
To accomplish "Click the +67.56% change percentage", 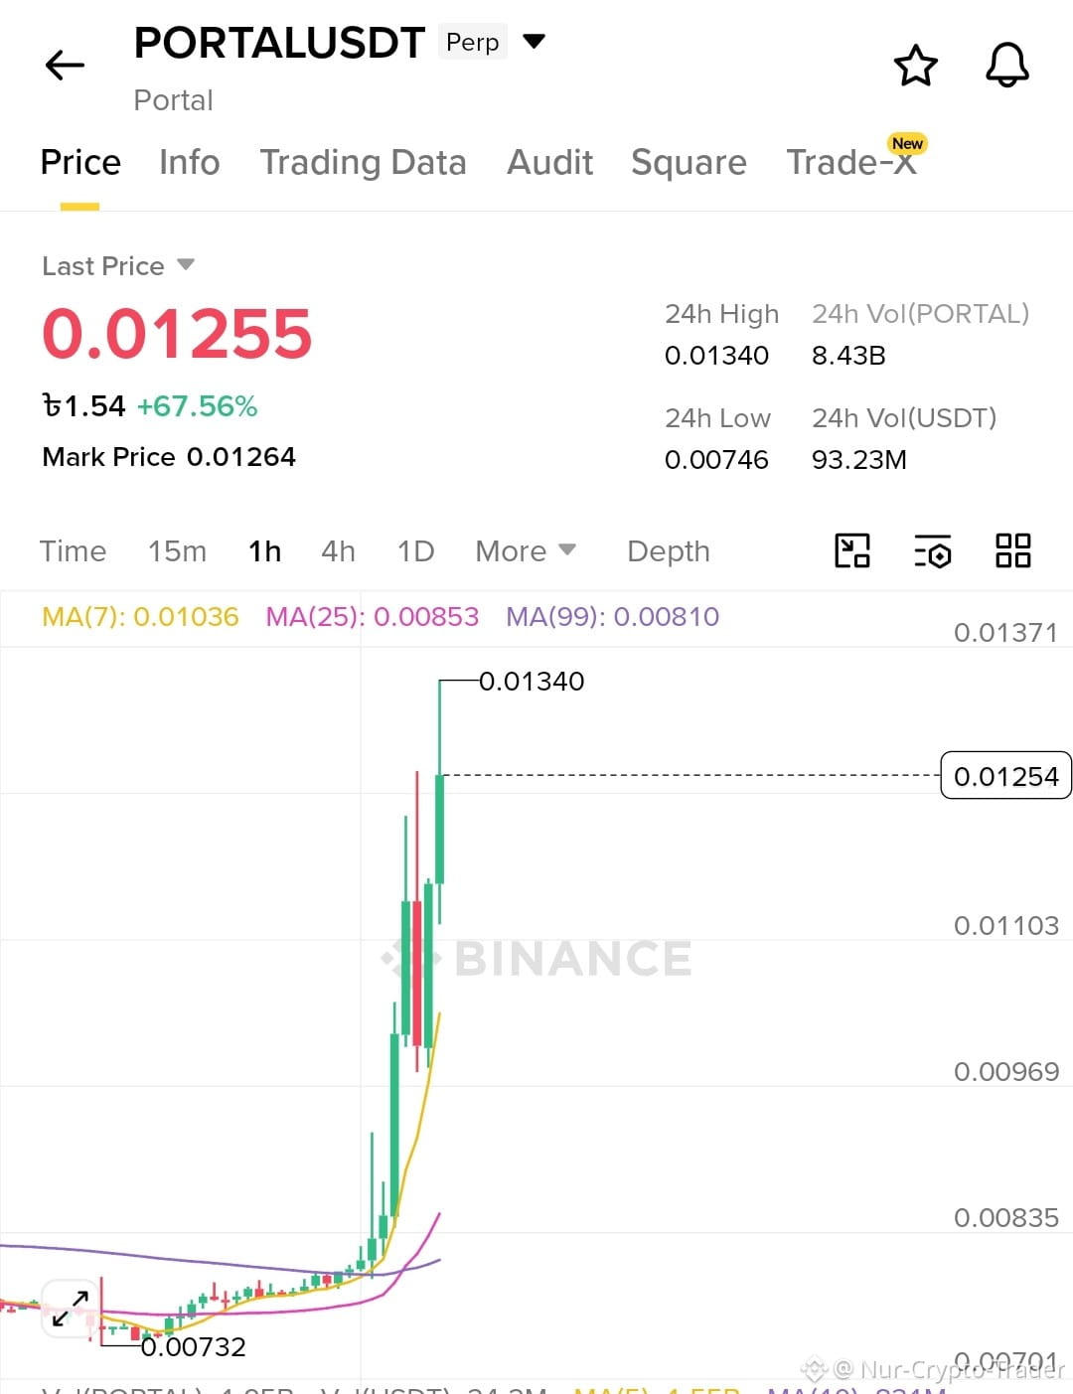I will [197, 406].
